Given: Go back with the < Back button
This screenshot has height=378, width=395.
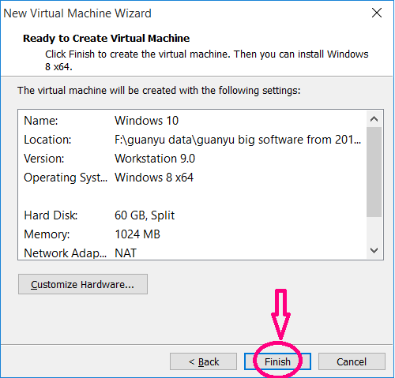Looking at the screenshot, I should (x=203, y=361).
